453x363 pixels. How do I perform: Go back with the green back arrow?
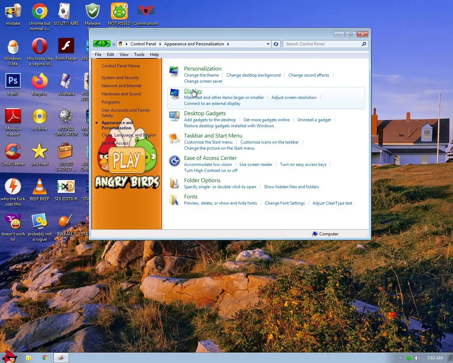point(97,44)
